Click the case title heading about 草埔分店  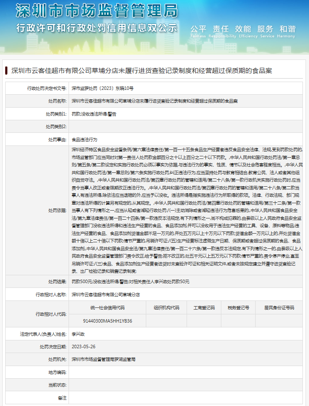(x=141, y=71)
